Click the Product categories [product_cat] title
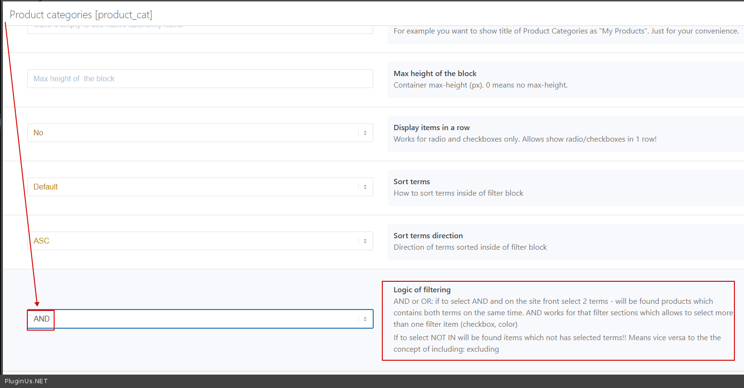Image resolution: width=744 pixels, height=388 pixels. (81, 15)
